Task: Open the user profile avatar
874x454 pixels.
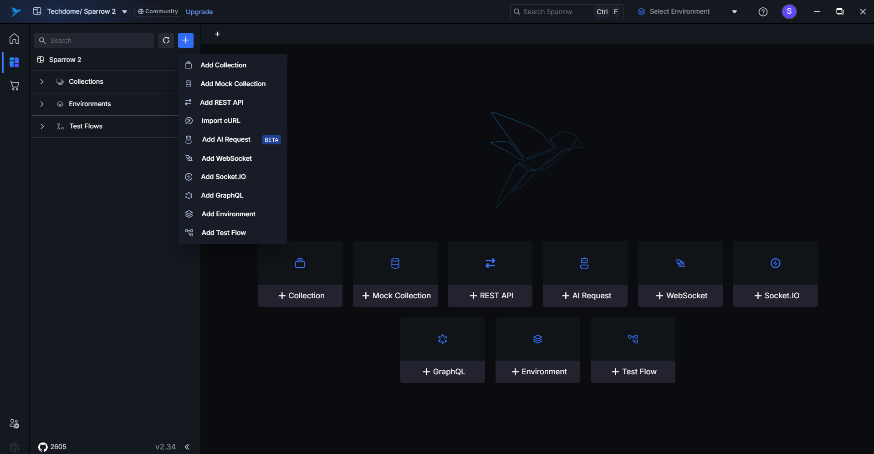Action: click(789, 11)
